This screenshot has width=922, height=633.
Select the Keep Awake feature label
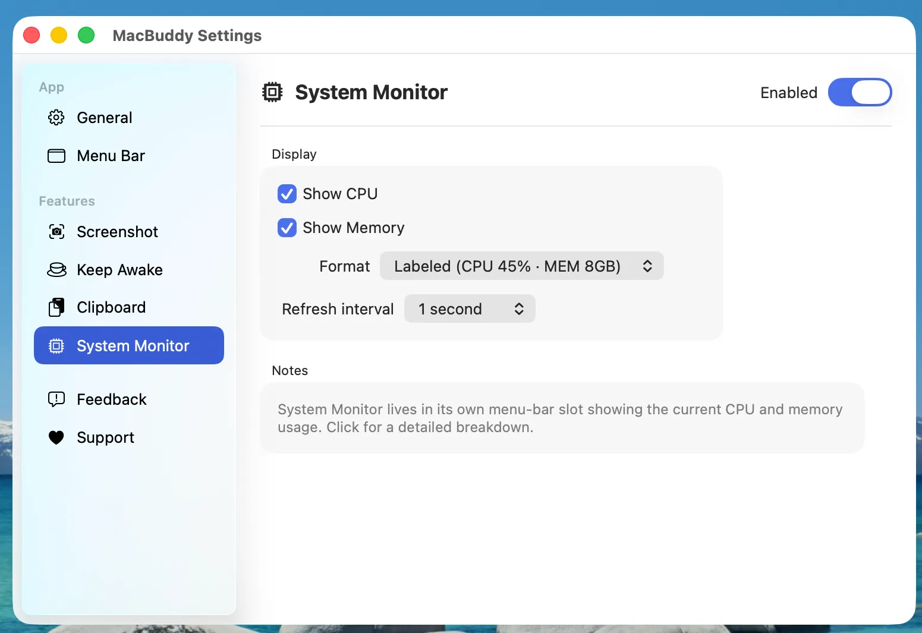point(120,270)
